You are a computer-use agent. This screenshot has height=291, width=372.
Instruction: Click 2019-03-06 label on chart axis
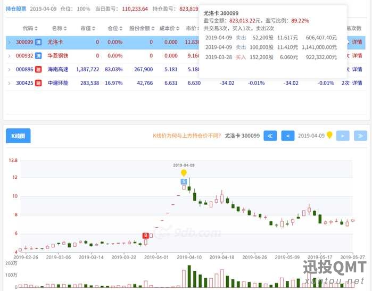(x=59, y=257)
